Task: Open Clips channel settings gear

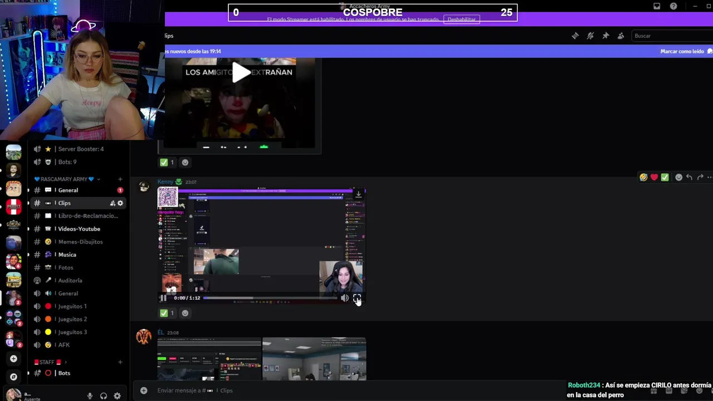Action: [x=120, y=203]
